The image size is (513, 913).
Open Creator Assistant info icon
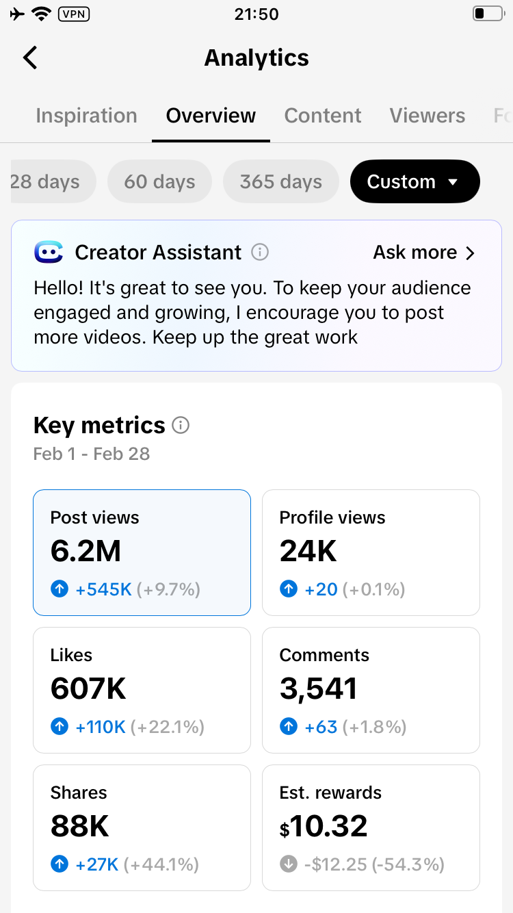[x=260, y=253]
